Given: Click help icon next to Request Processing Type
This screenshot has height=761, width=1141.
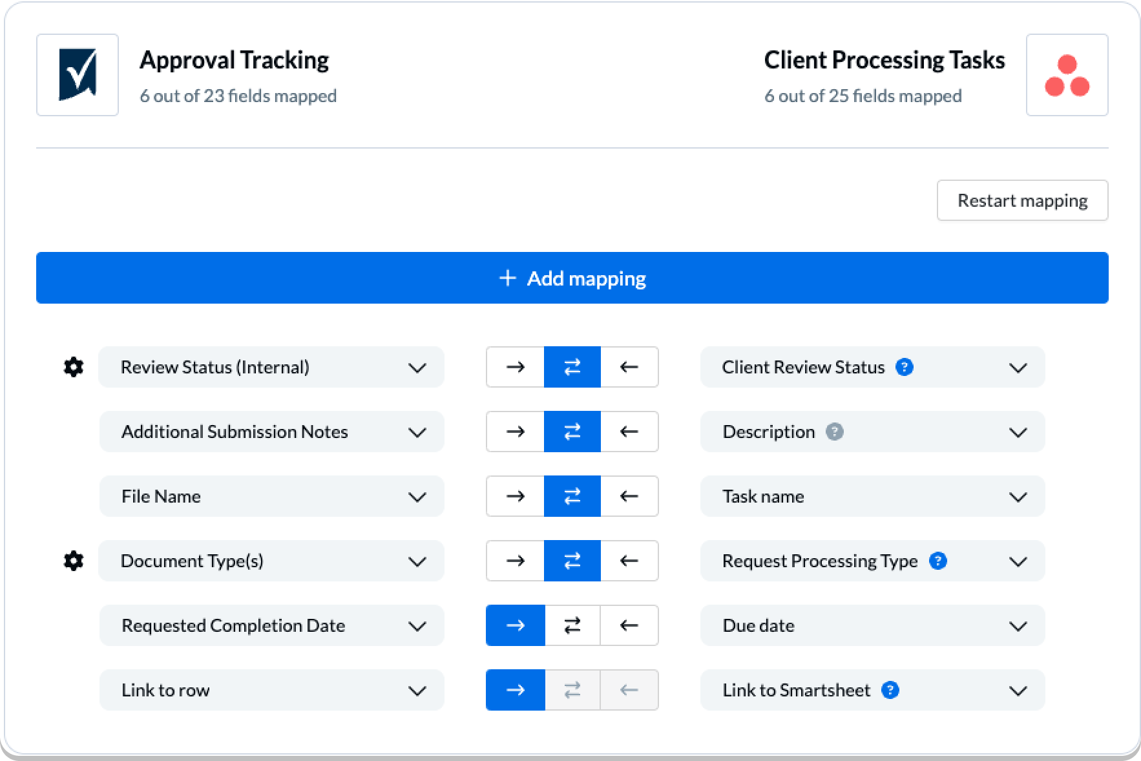Looking at the screenshot, I should click(937, 561).
